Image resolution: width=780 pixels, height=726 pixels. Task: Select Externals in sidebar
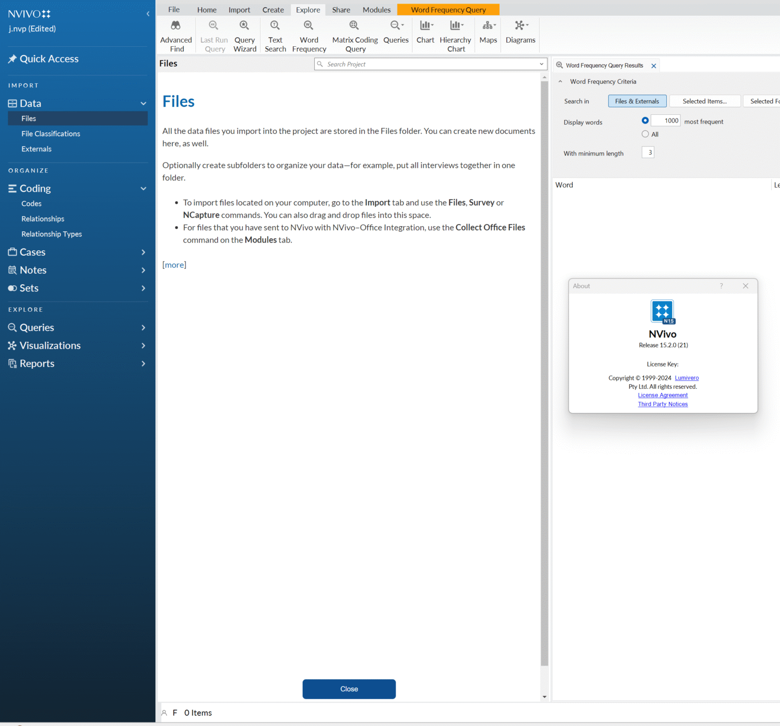37,149
